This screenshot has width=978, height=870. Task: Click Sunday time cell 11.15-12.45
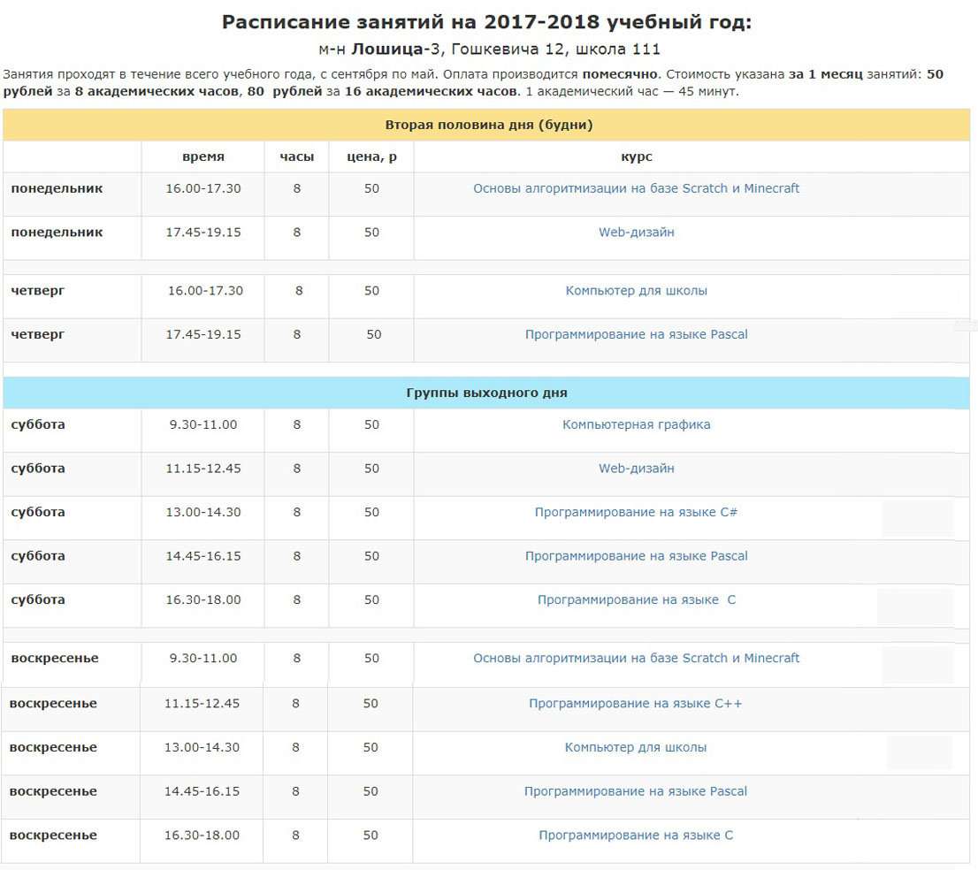point(202,704)
